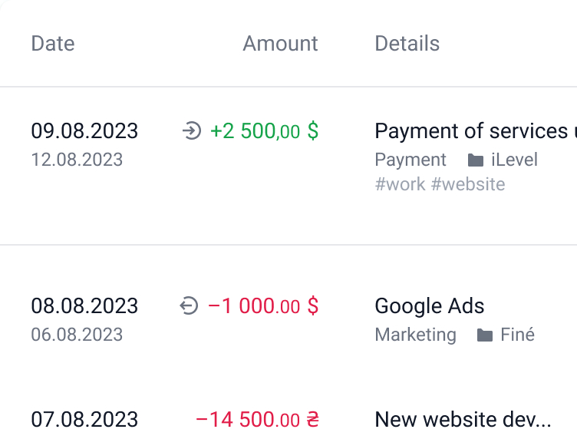Click the folder icon beside iLevel
The image size is (577, 439).
(x=476, y=160)
